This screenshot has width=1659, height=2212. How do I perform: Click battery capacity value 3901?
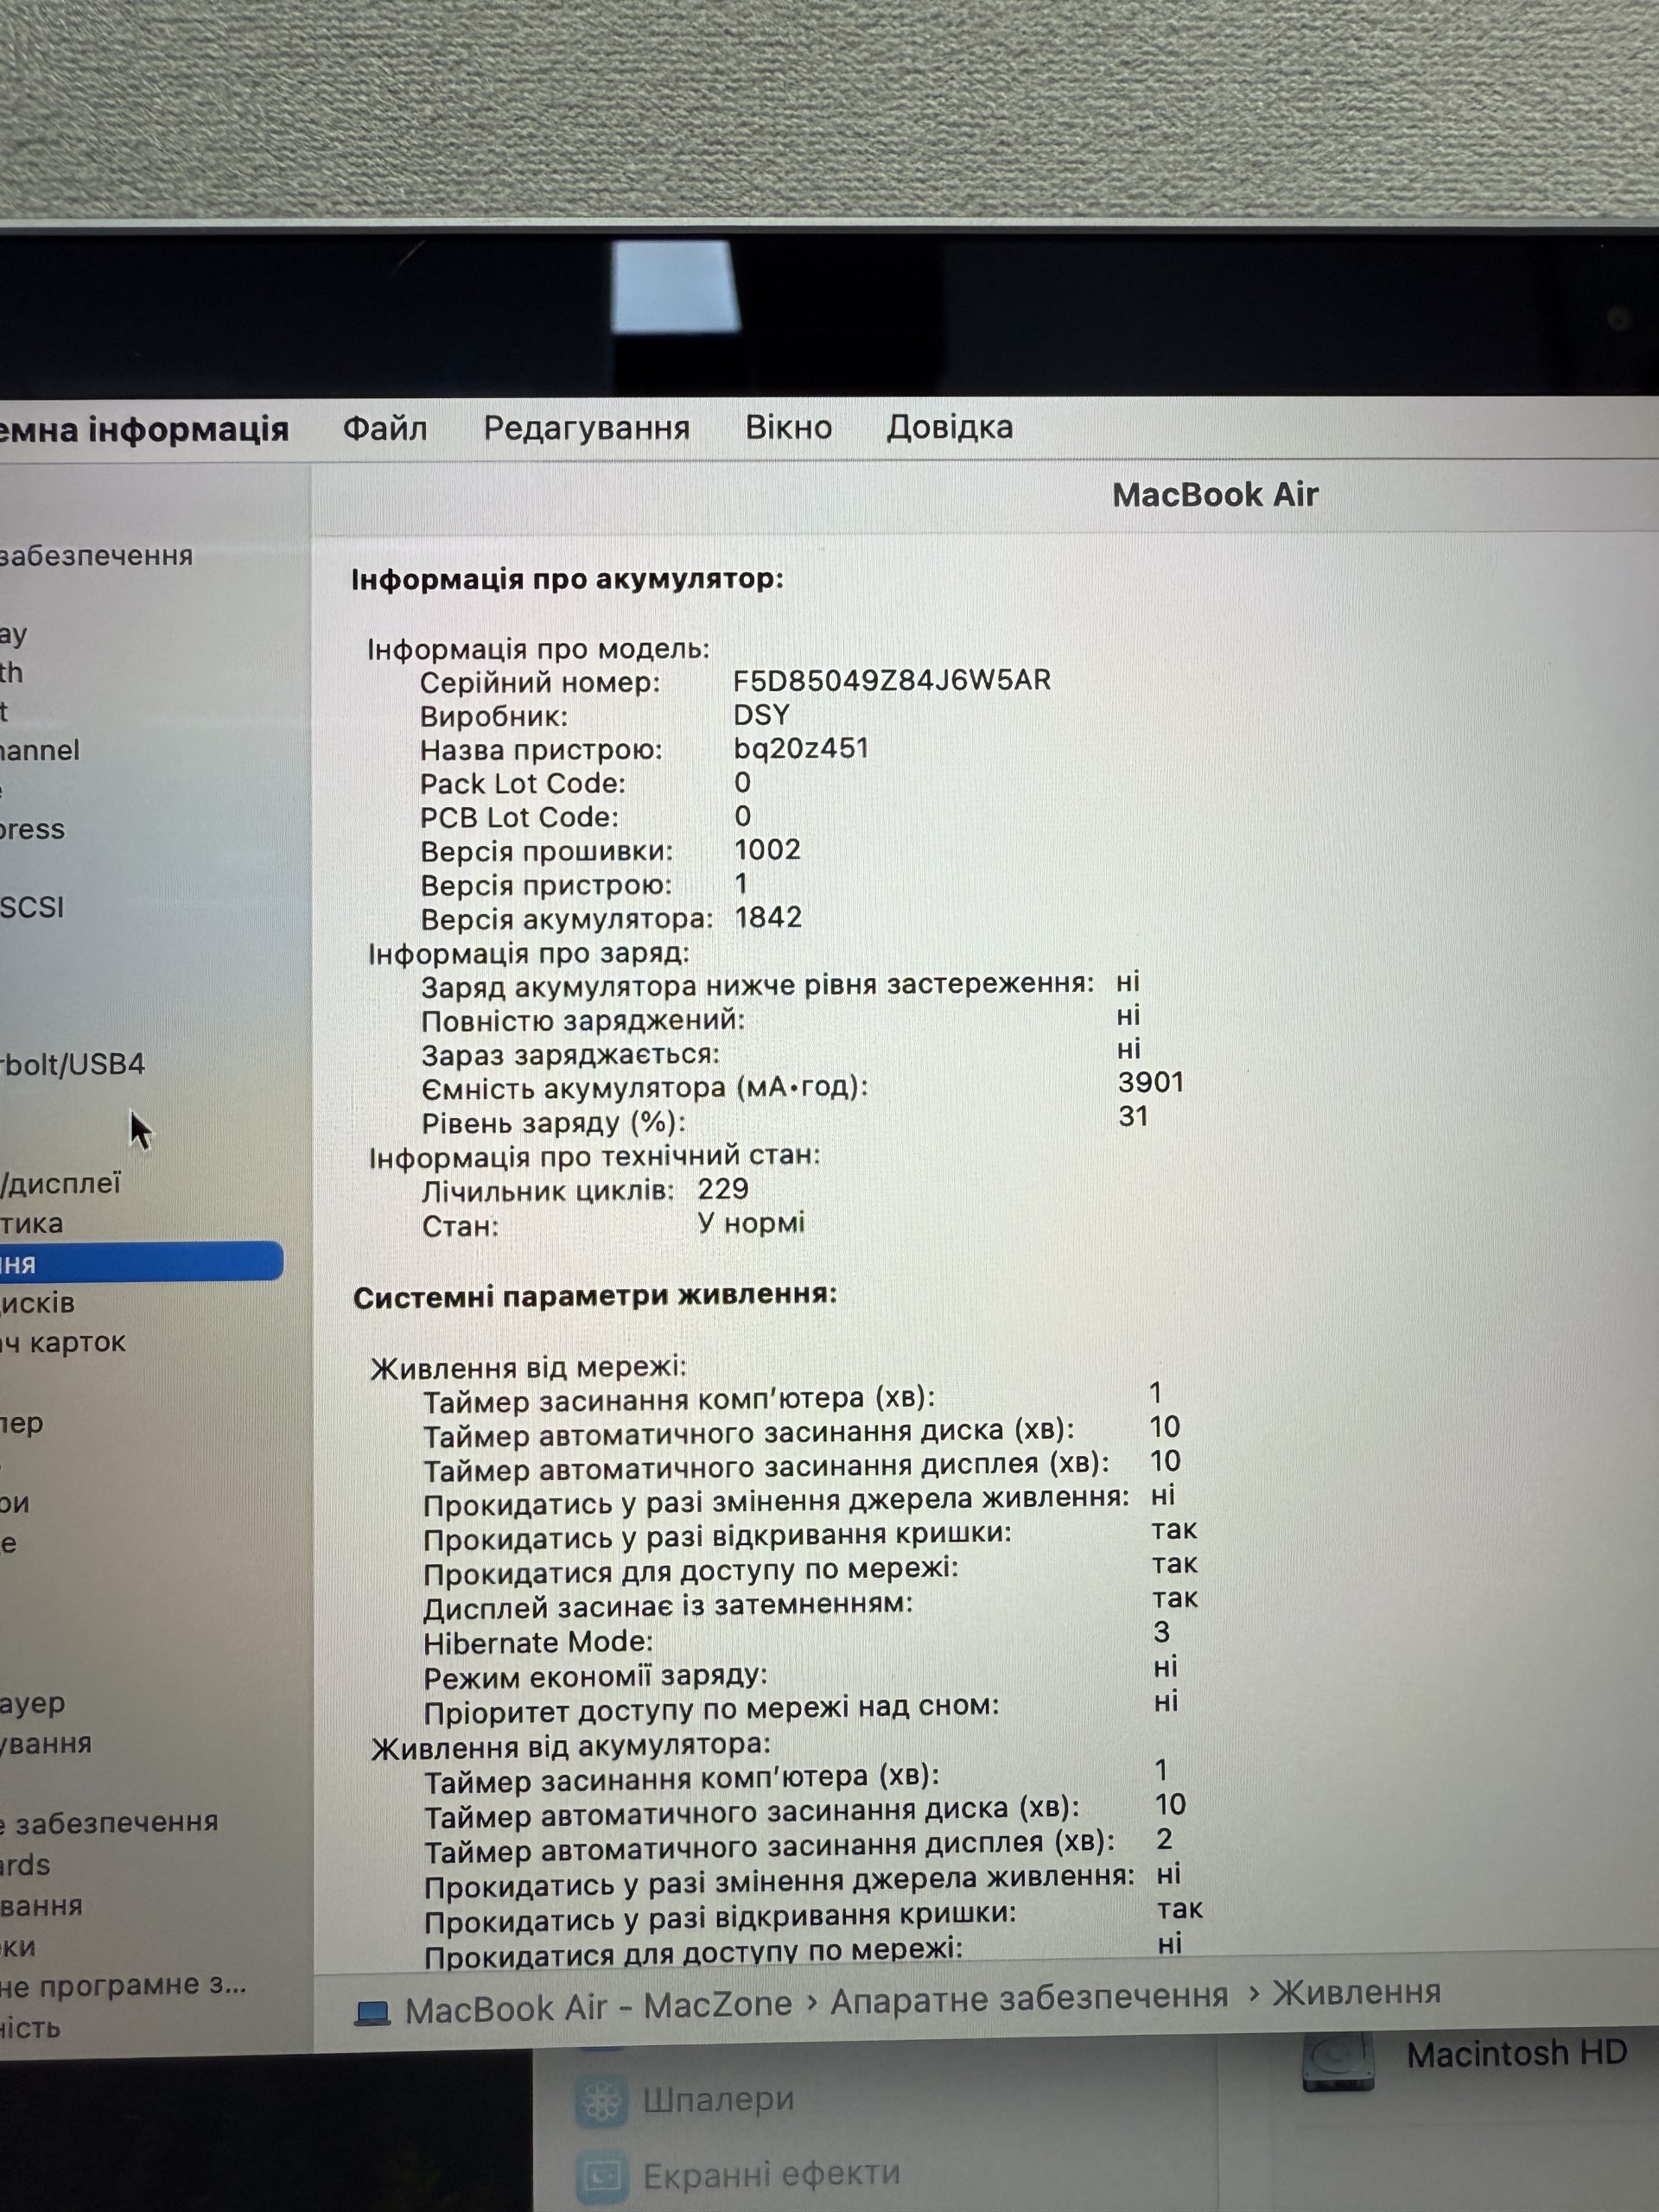click(x=1151, y=1083)
